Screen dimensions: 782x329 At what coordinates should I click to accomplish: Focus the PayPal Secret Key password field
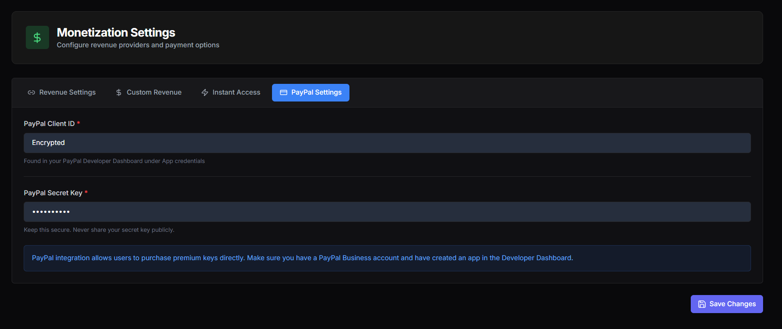387,212
